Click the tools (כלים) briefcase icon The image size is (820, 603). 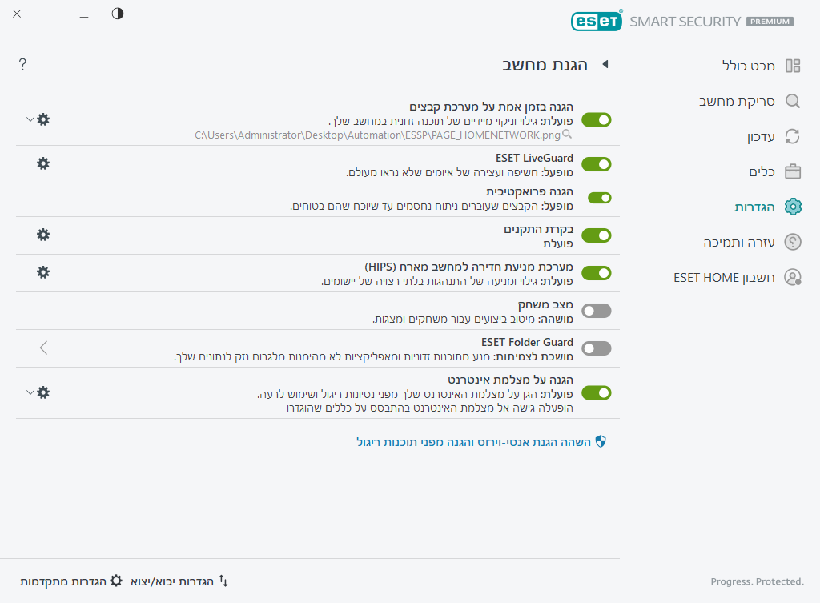(792, 171)
